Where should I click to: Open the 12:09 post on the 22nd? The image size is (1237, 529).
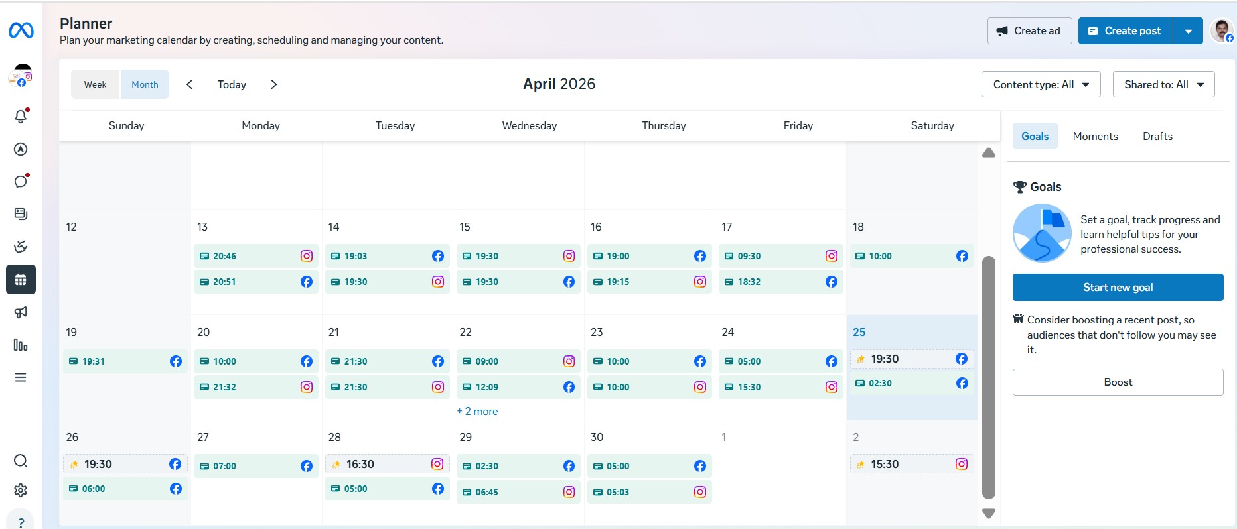(x=518, y=387)
